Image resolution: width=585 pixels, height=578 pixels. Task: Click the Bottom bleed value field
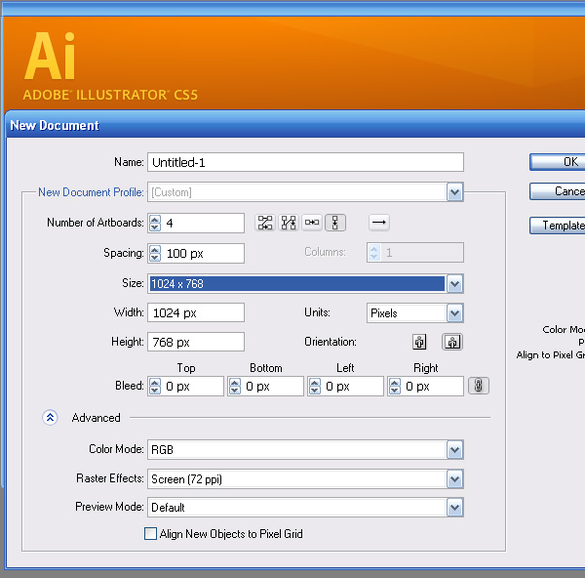[x=272, y=386]
